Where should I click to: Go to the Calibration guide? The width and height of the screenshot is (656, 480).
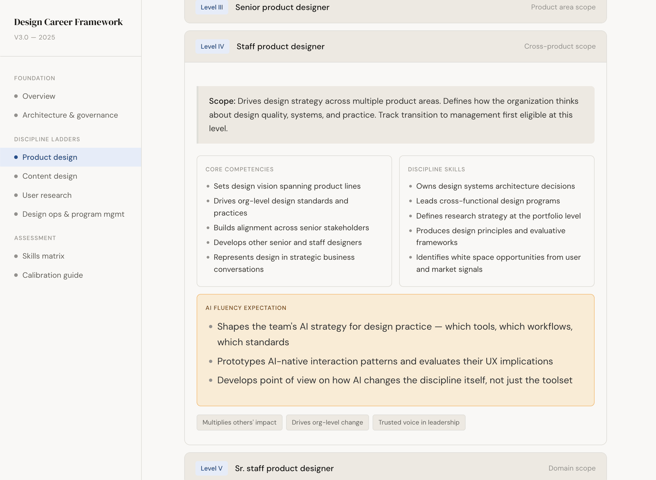53,275
